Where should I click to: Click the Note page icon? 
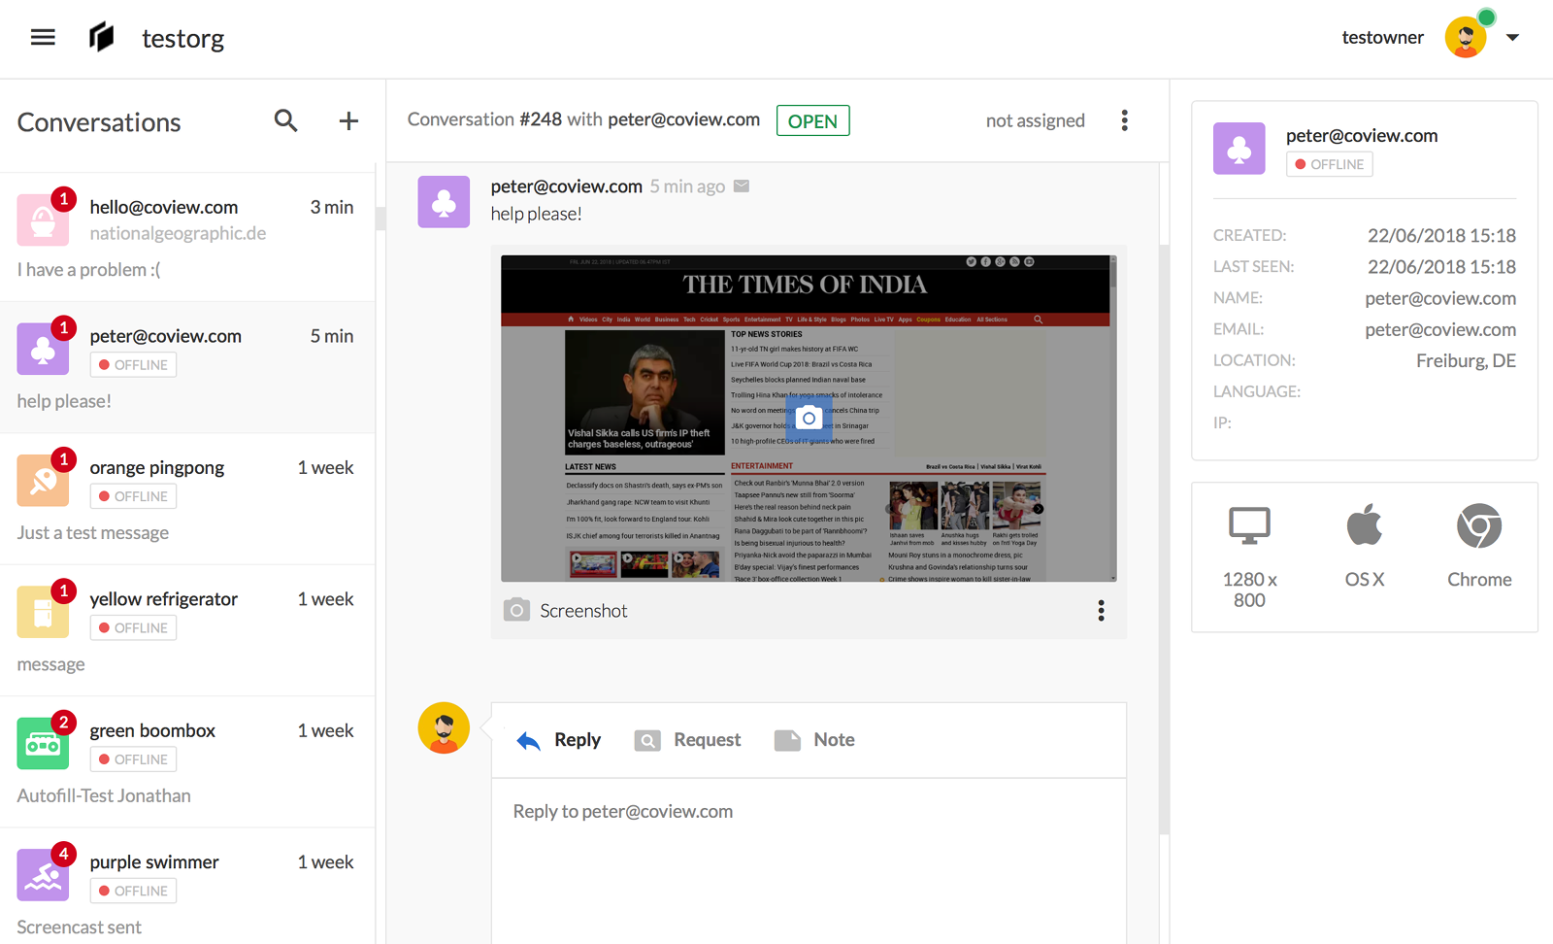click(x=787, y=740)
